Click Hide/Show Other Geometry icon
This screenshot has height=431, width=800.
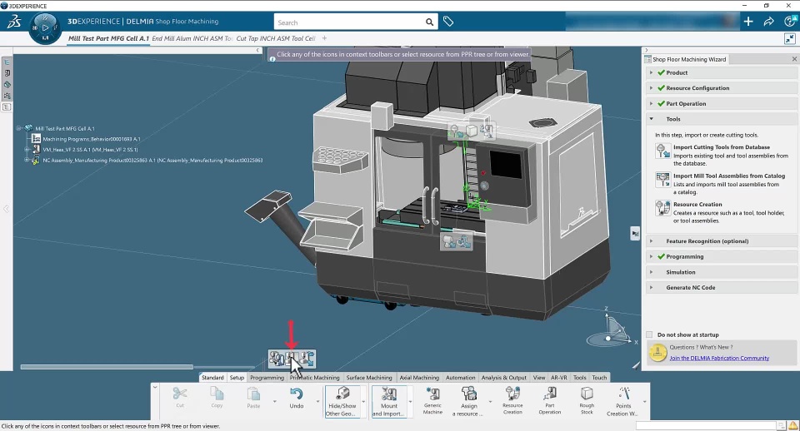342,394
